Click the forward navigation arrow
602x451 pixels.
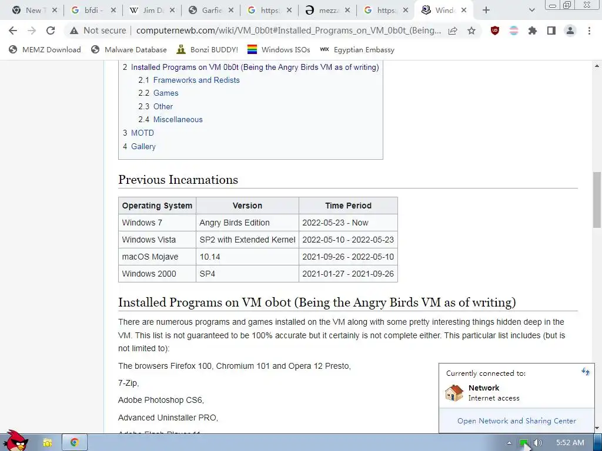pyautogui.click(x=32, y=31)
